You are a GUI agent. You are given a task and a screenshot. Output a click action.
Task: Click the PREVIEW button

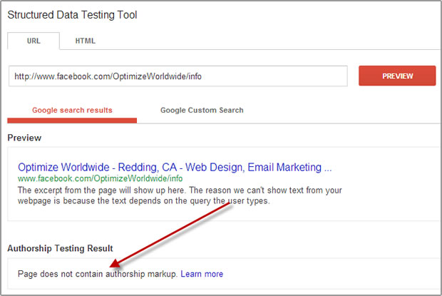pyautogui.click(x=397, y=76)
